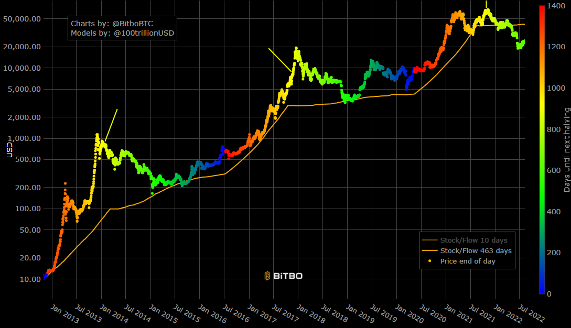Click the 1200 colorbar tick label
This screenshot has width=571, height=328.
pyautogui.click(x=556, y=47)
